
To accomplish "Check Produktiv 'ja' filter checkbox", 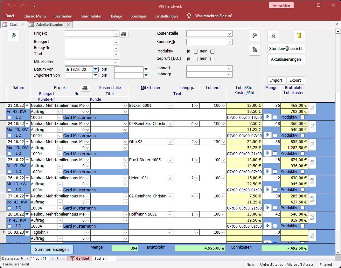I will click(196, 52).
